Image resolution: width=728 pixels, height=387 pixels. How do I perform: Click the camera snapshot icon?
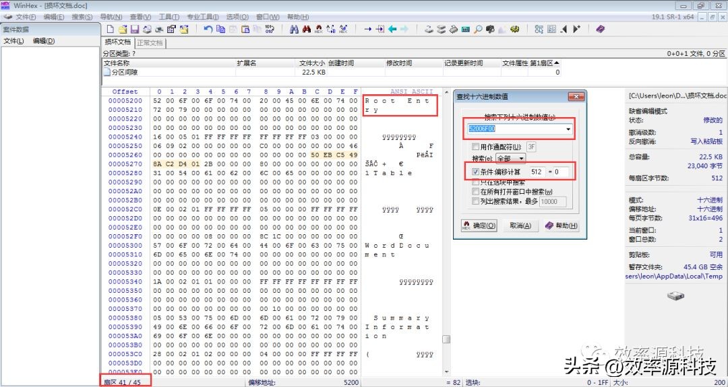(490, 29)
